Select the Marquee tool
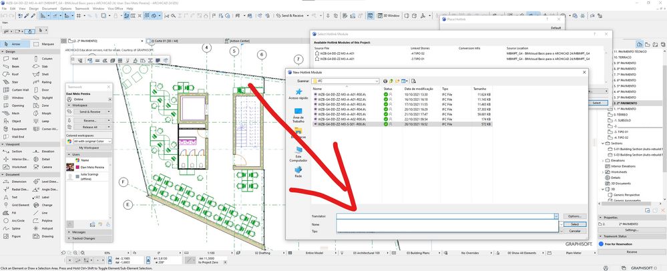This screenshot has height=271, width=667. pyautogui.click(x=45, y=44)
